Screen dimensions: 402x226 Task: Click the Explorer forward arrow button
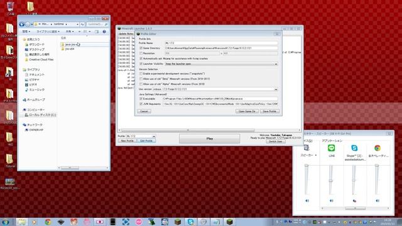pos(28,24)
